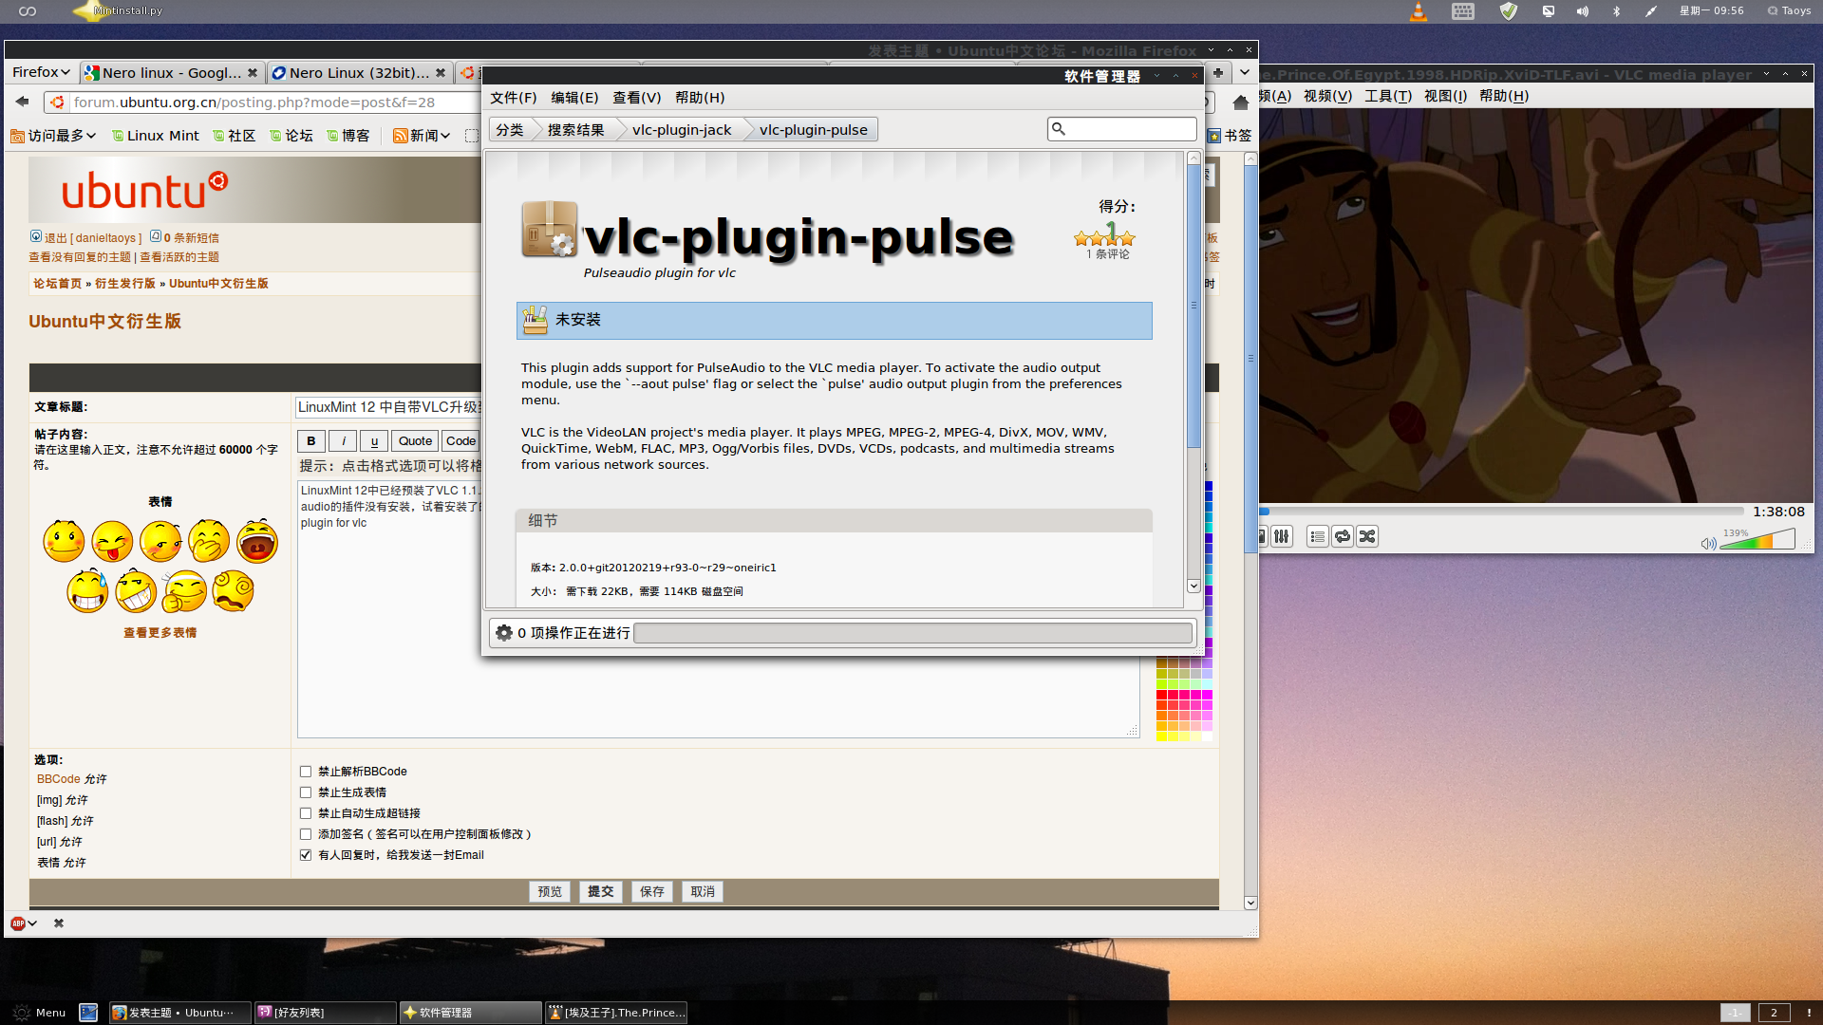Check 添加签名 option
Image resolution: width=1823 pixels, height=1025 pixels.
306,834
